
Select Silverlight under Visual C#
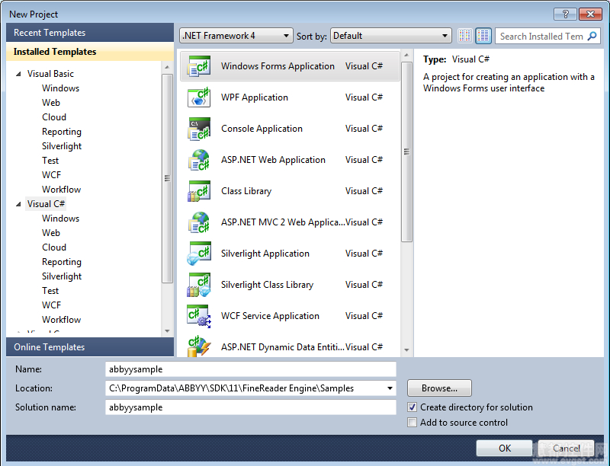62,276
